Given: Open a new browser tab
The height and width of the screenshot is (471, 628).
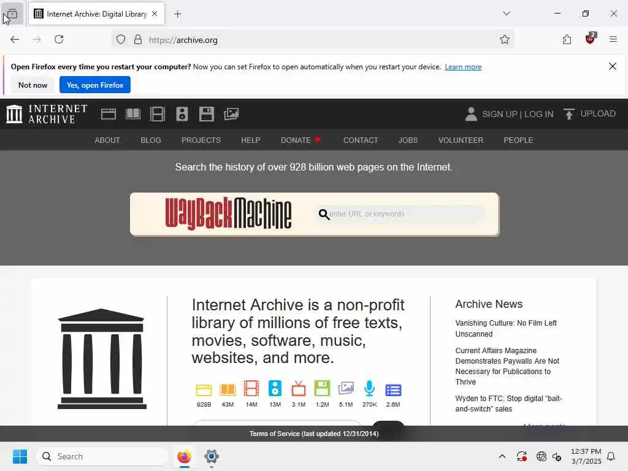Looking at the screenshot, I should click(x=177, y=14).
